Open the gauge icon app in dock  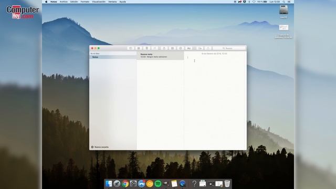coord(133,184)
